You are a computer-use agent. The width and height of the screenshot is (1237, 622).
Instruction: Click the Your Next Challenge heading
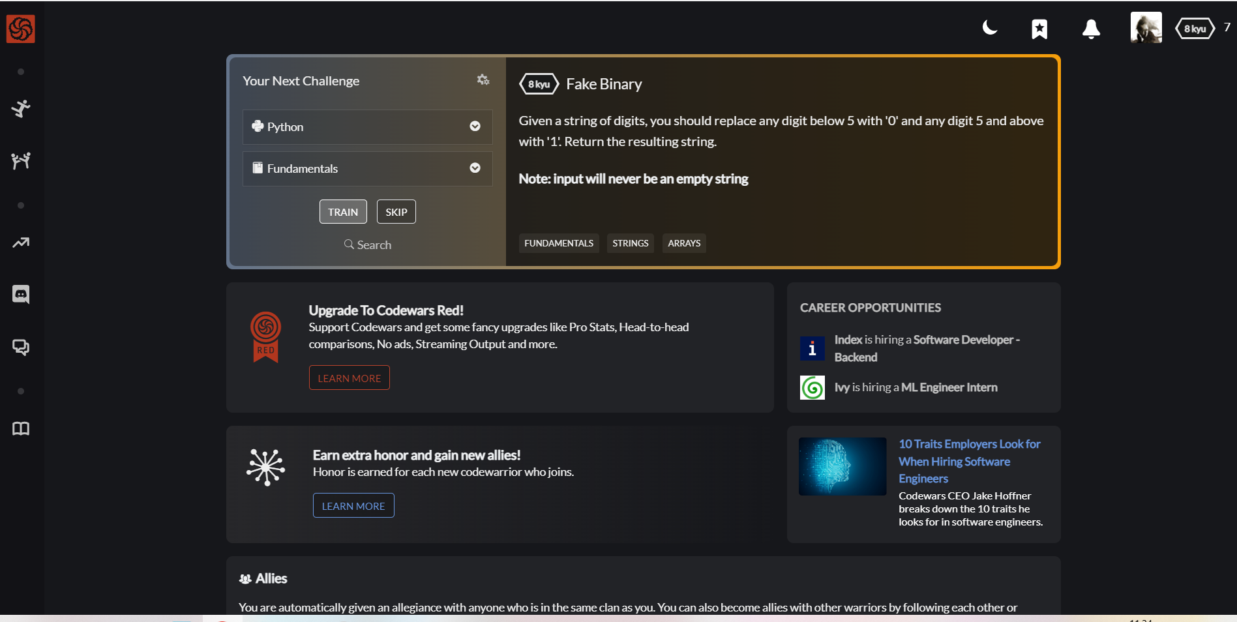tap(301, 81)
